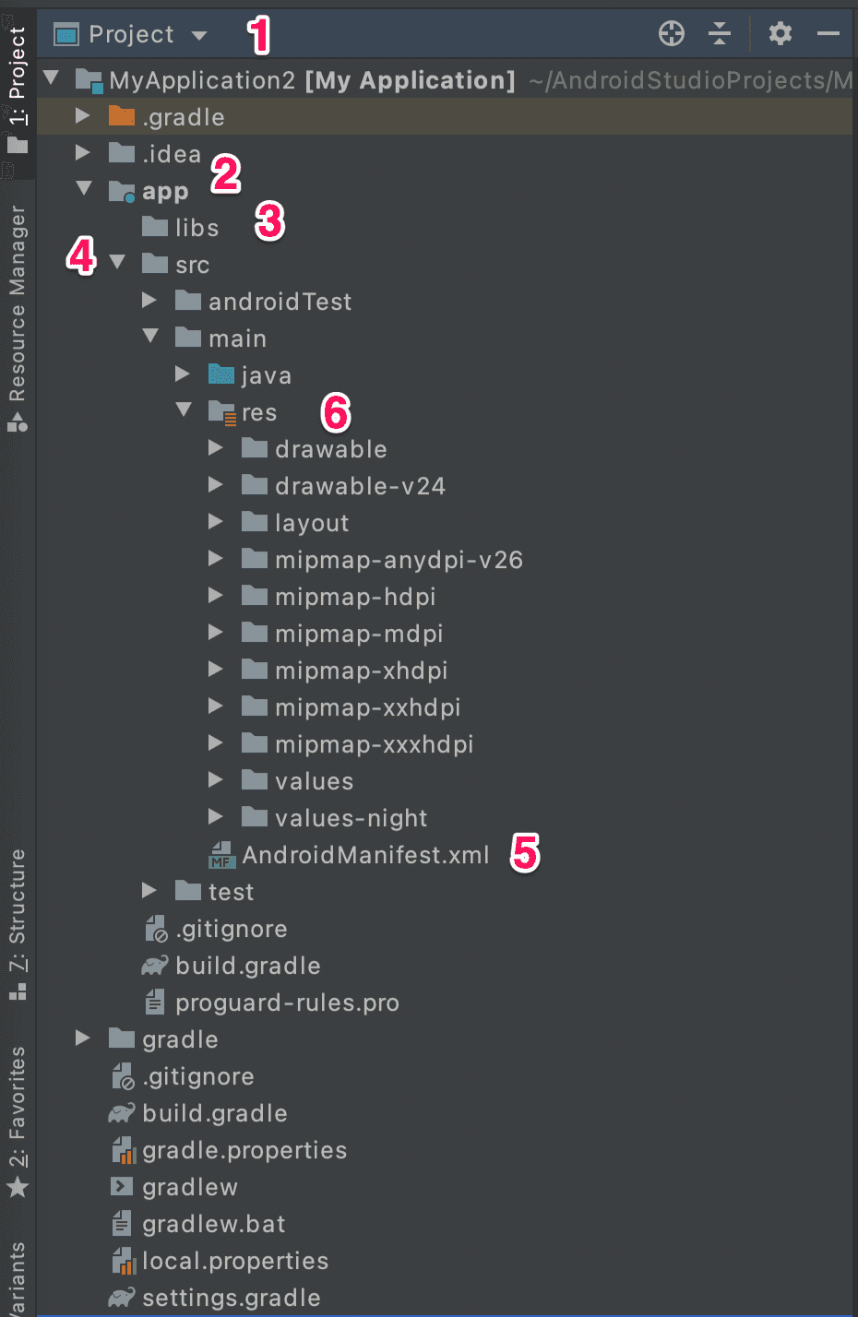Click the settings.gradle elephant icon
Screen dimensions: 858x1317
click(x=121, y=1298)
